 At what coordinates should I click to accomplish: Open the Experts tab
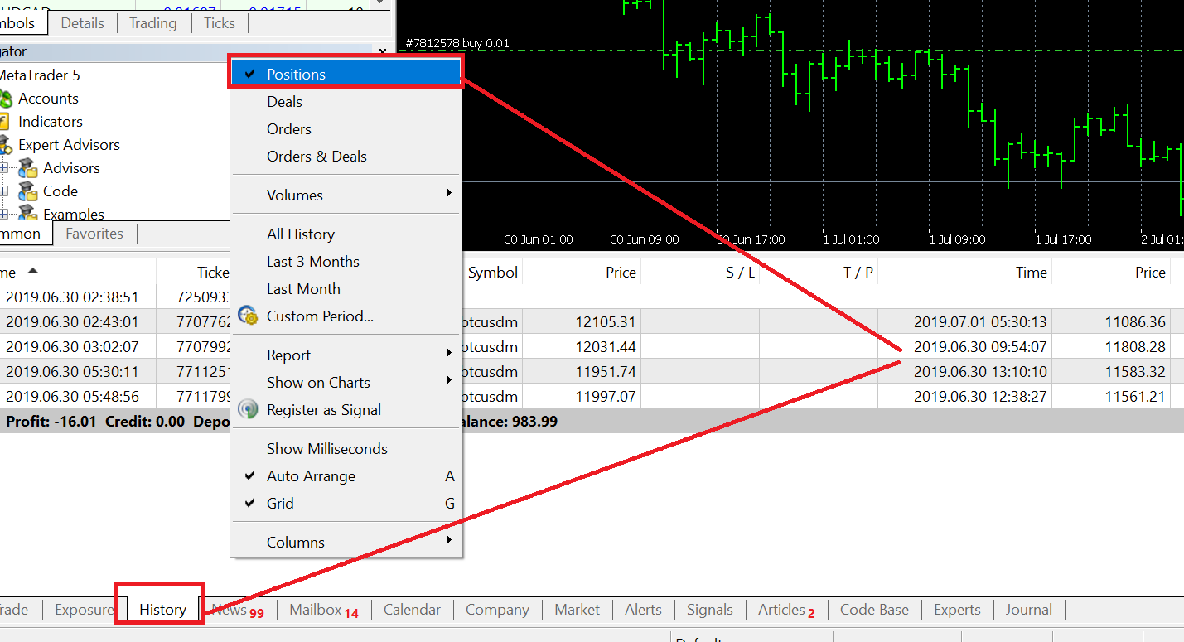(x=957, y=610)
